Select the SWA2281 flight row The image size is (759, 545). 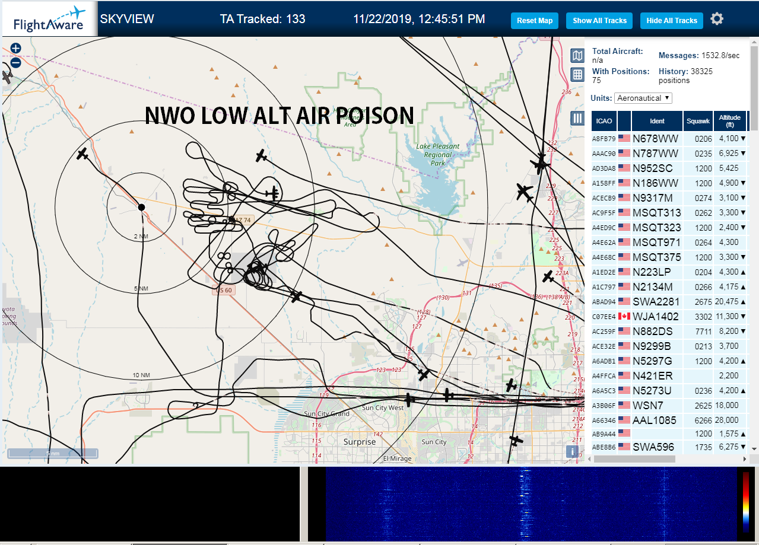[x=669, y=302]
